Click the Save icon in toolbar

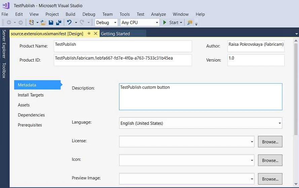tap(51, 23)
